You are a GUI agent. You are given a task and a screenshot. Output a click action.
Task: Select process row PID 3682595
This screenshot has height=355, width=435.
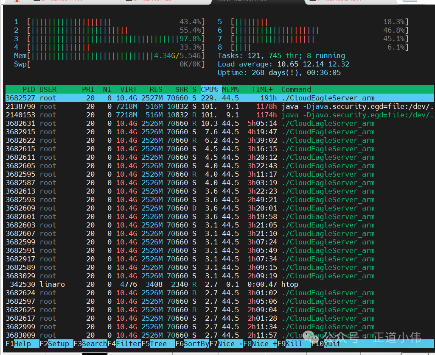point(220,174)
